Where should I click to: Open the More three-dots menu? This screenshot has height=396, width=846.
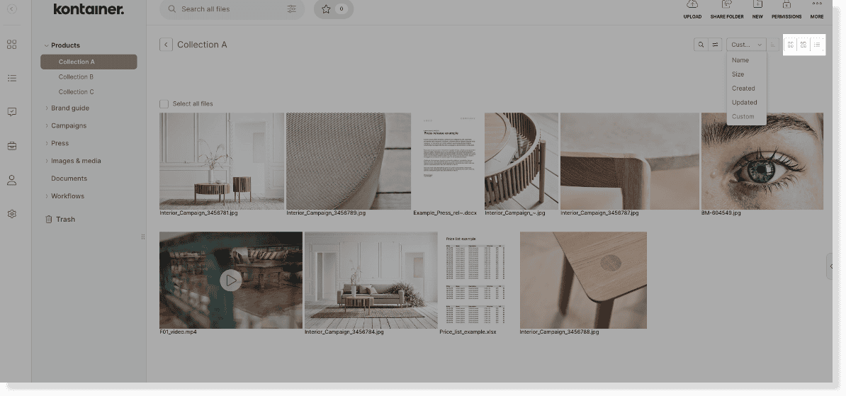pos(817,4)
